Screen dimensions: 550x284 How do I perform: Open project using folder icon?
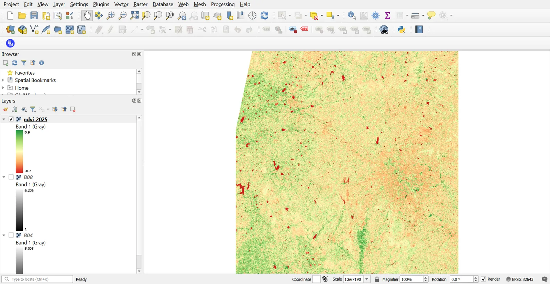pos(22,15)
